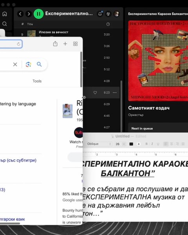188x235 pixels.
Task: Like the 8:23 track heart icon
Action: tap(95, 92)
